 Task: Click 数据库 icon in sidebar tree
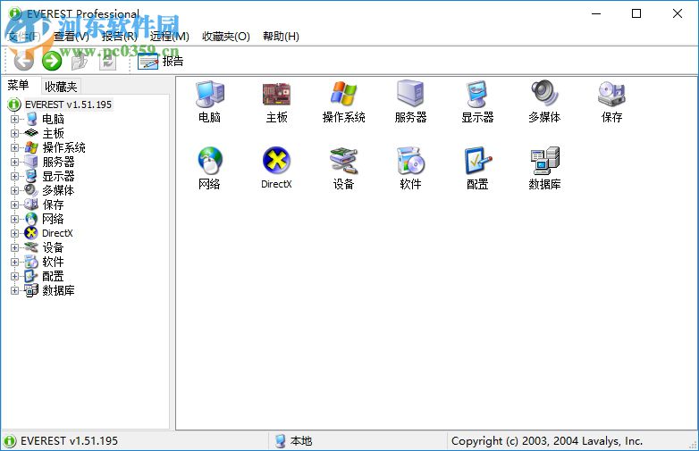click(x=31, y=290)
